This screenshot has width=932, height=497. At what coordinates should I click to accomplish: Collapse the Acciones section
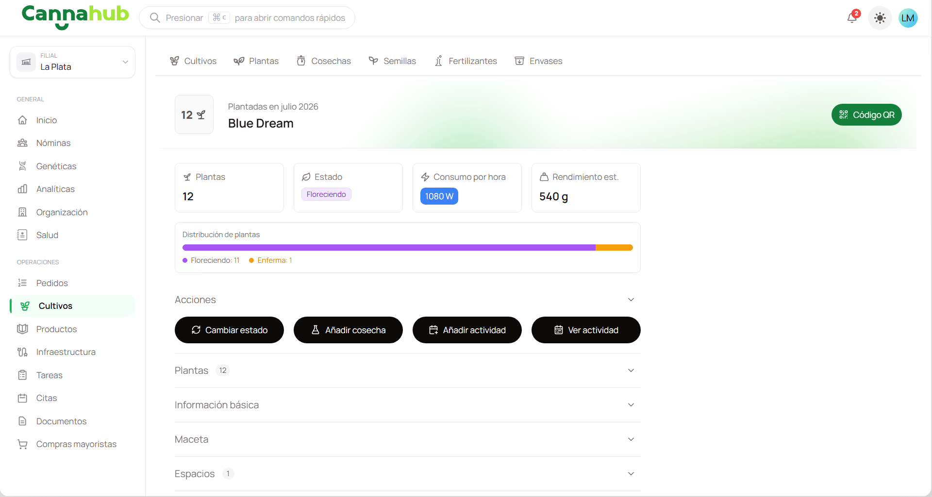(408, 300)
